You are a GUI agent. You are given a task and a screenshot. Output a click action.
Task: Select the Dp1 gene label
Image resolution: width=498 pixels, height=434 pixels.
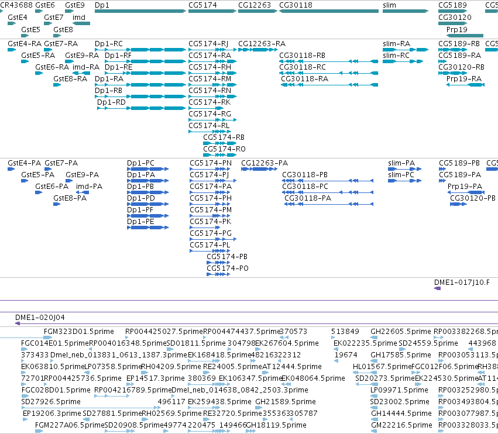click(102, 5)
